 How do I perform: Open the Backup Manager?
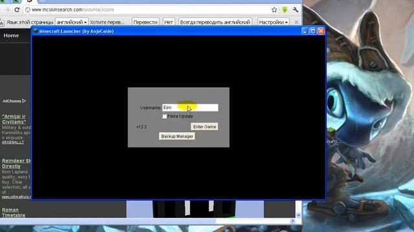[177, 136]
